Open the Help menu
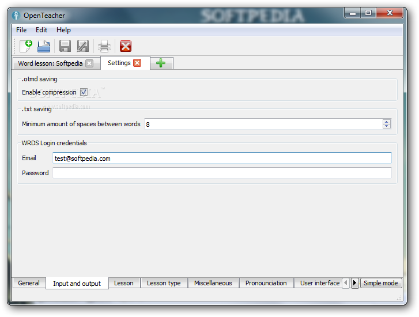The image size is (419, 317). 63,30
